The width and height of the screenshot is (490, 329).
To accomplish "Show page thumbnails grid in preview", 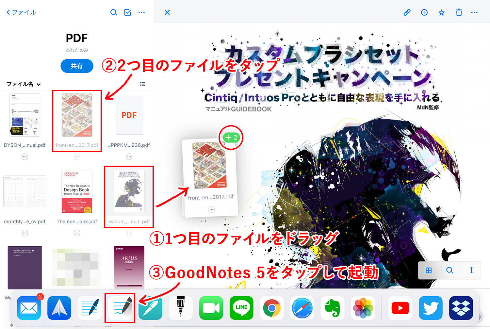I will (x=429, y=270).
